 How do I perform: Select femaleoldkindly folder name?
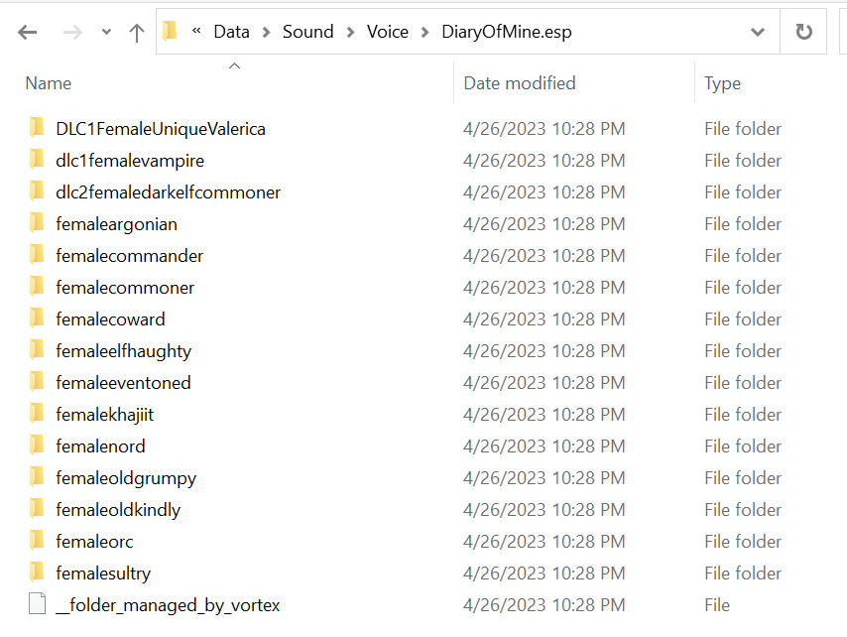[x=118, y=510]
